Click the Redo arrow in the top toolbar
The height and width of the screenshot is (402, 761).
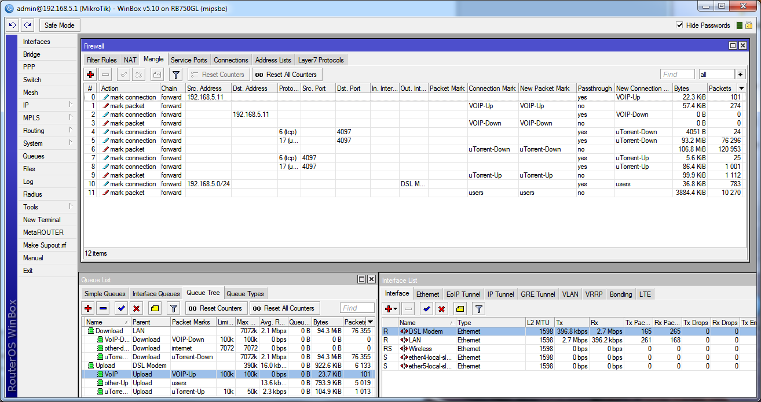click(27, 25)
